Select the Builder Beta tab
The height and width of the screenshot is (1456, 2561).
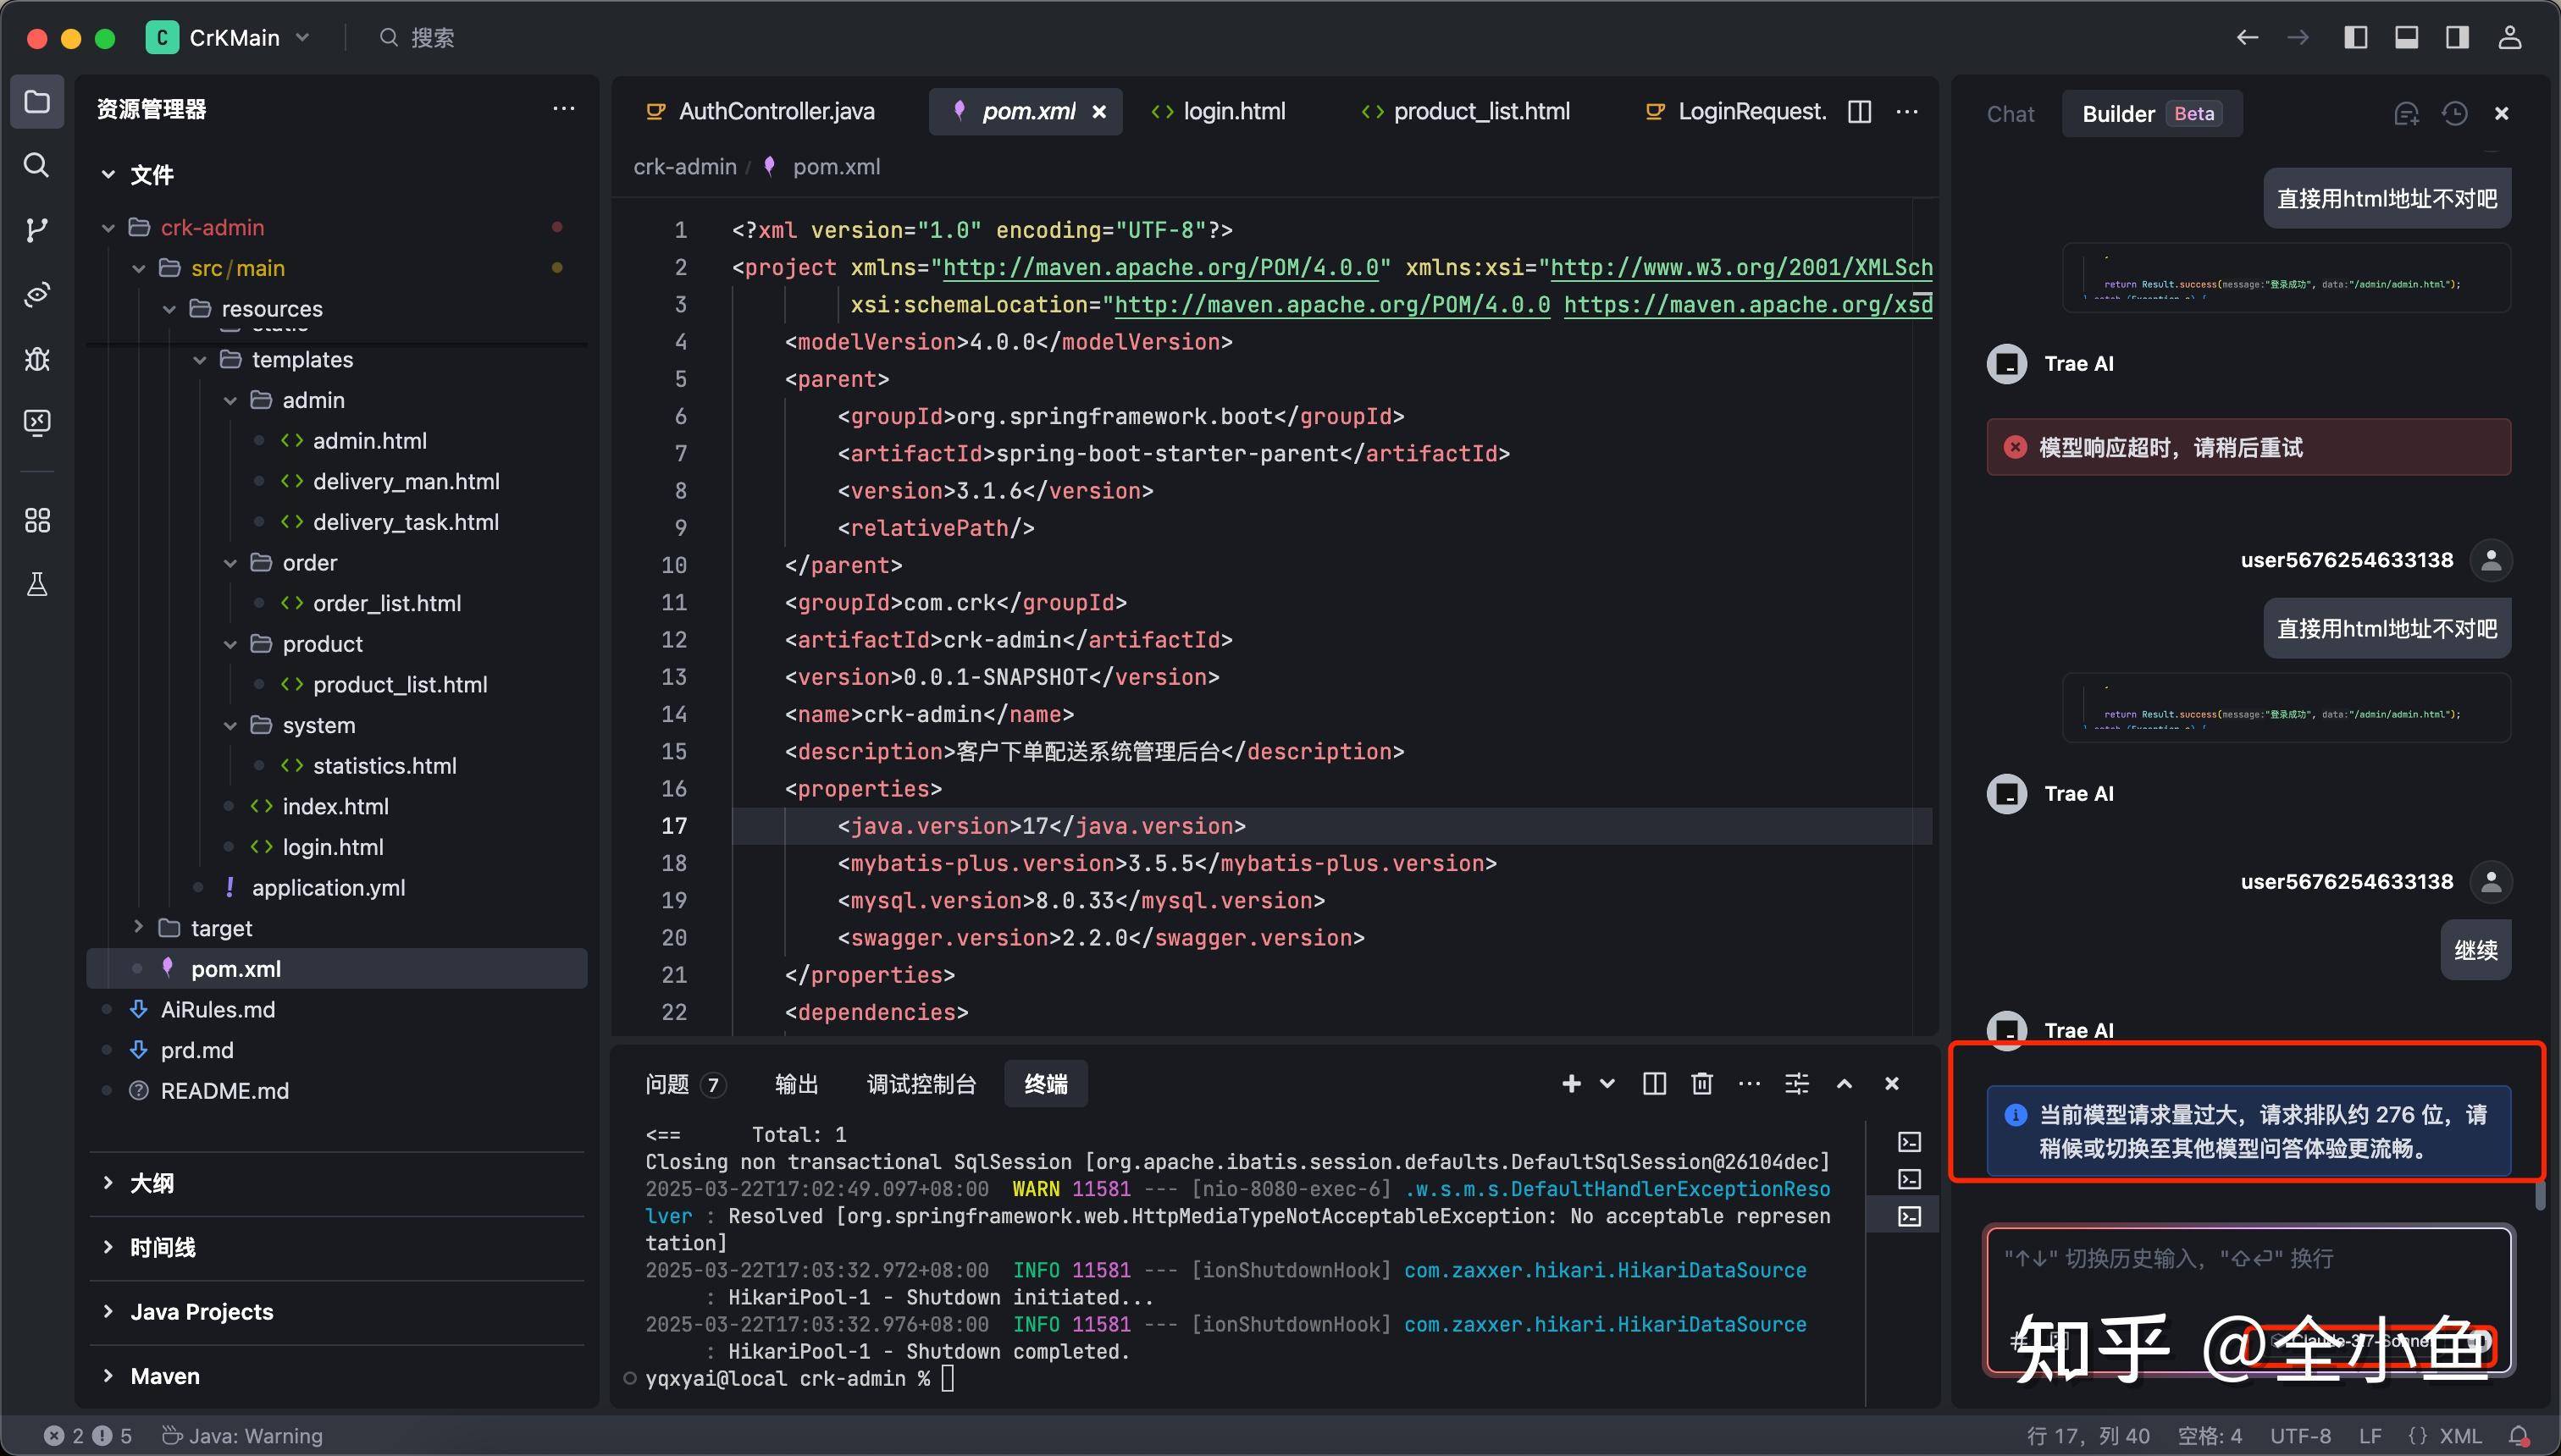pos(2151,114)
